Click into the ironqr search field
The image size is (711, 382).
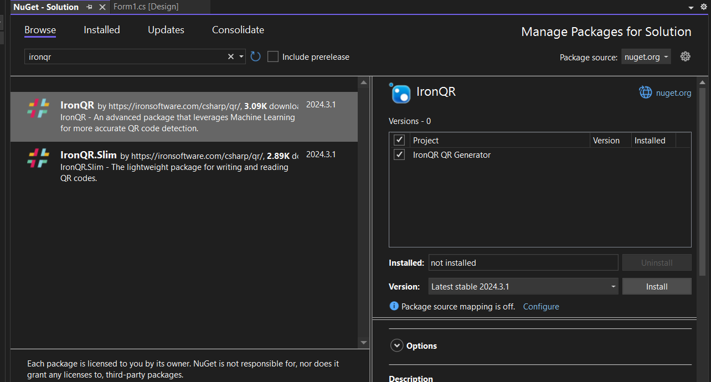point(125,56)
